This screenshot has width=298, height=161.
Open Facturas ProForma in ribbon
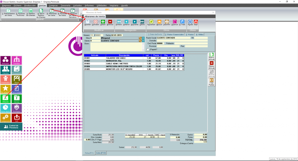[20, 13]
